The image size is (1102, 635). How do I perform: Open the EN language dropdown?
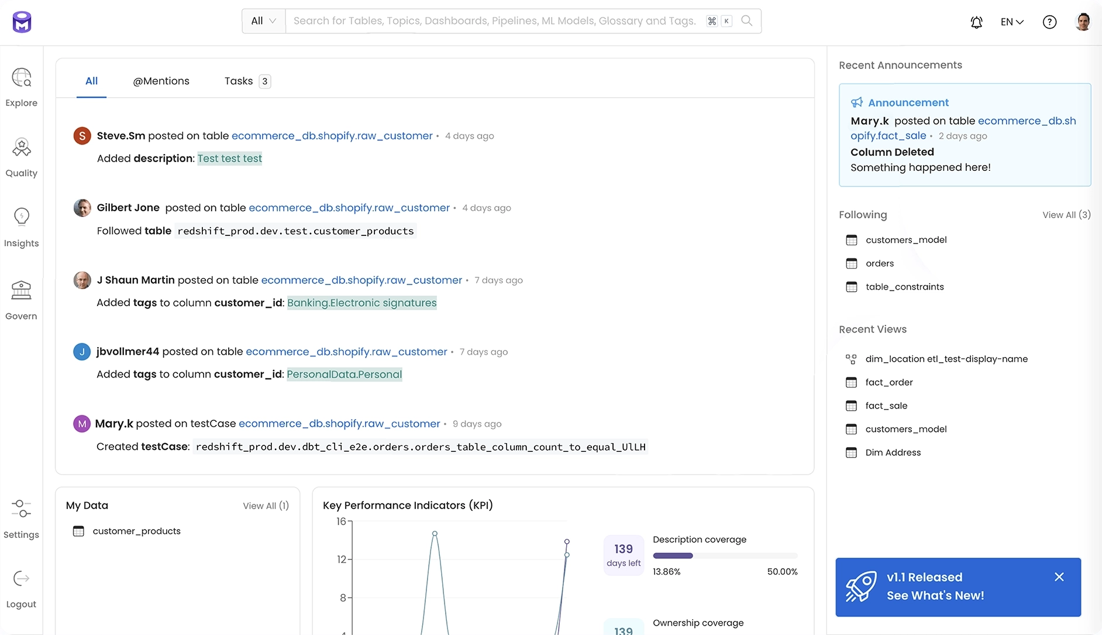[1012, 22]
